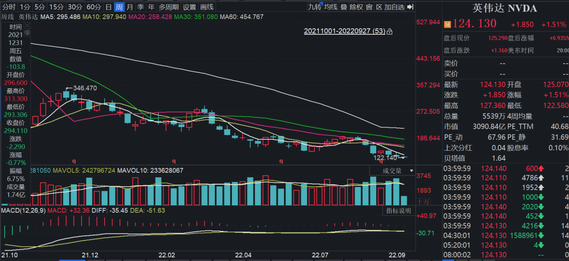
Task: Select the 30分 period tab
Action: tap(75, 7)
